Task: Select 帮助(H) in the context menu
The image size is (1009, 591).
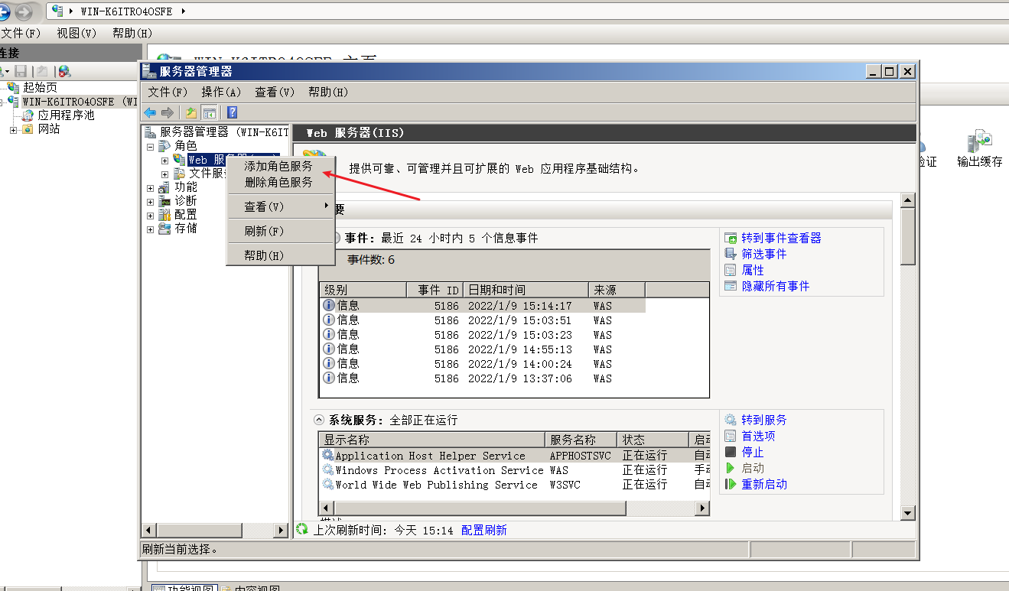Action: click(x=280, y=255)
